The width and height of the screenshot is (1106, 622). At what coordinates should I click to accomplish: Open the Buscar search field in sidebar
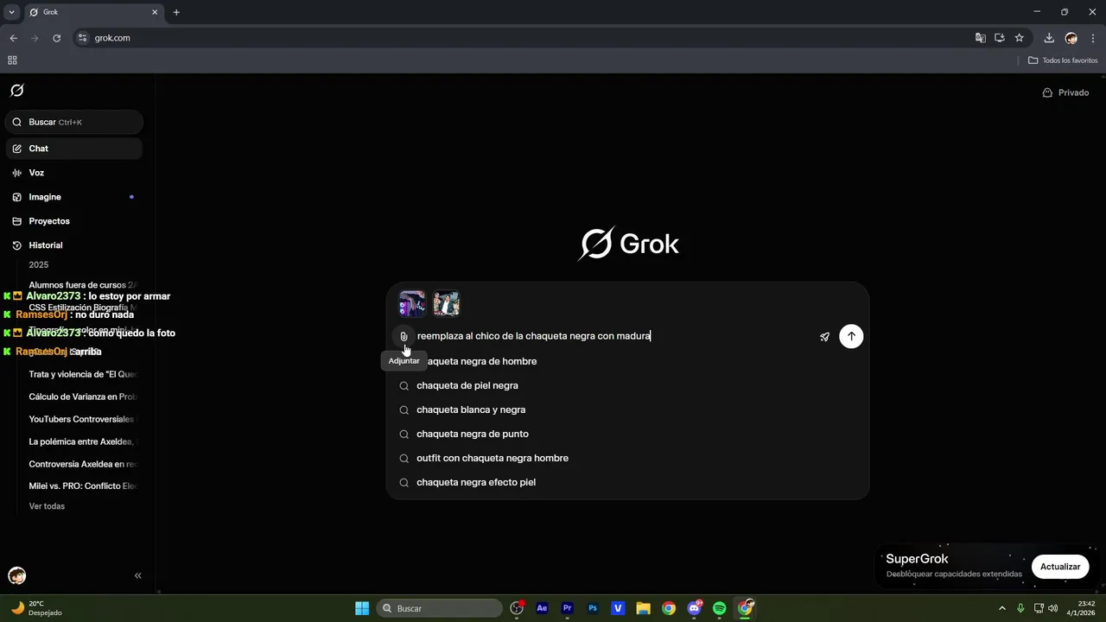coord(73,122)
